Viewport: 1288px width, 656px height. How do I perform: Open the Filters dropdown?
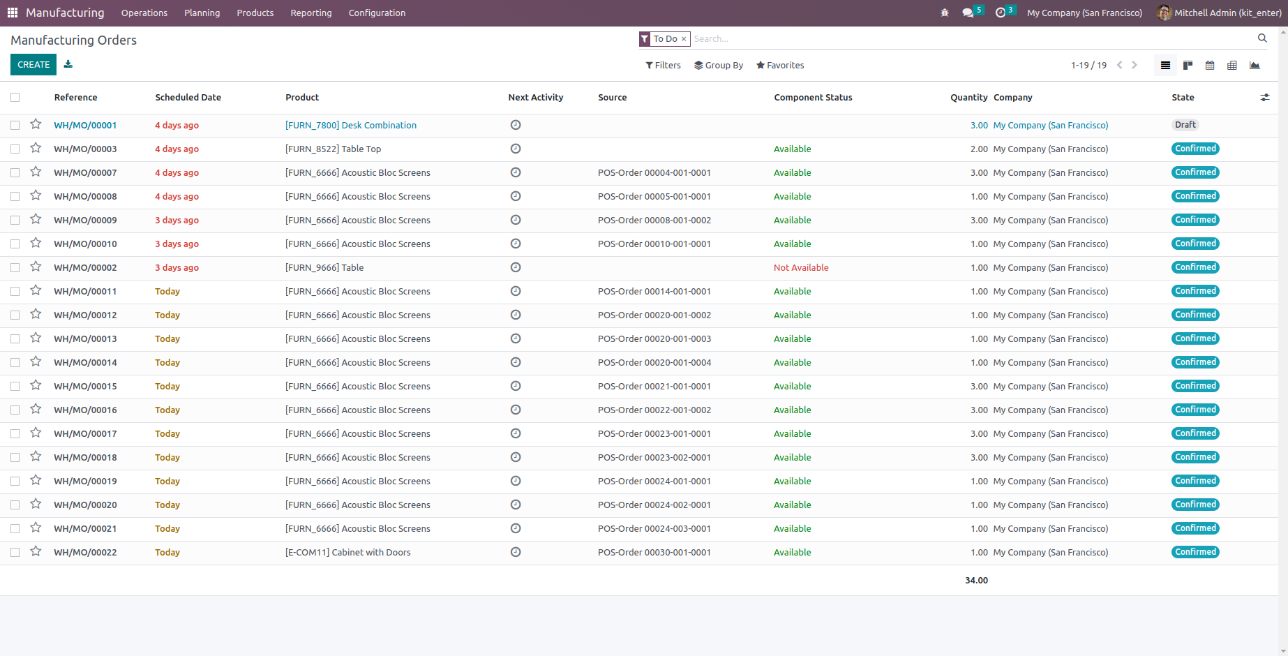(x=662, y=65)
